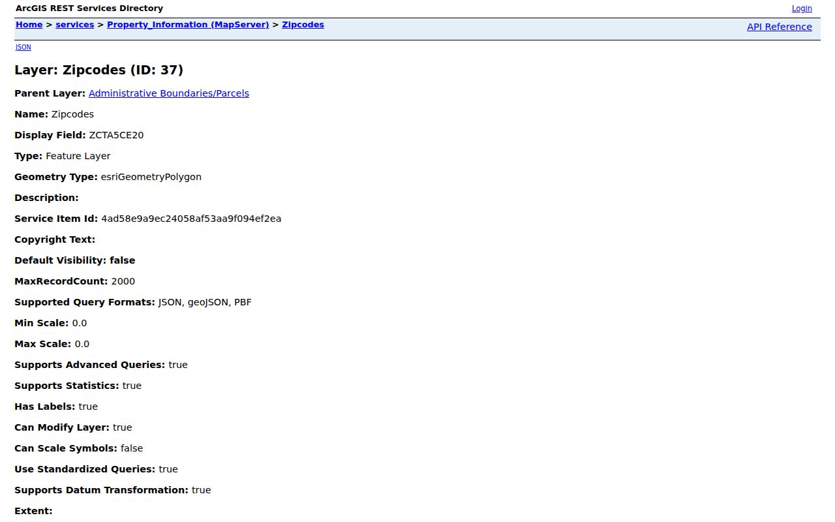Select the ZCTA5CE20 display field value
The width and height of the screenshot is (835, 522).
(x=116, y=135)
